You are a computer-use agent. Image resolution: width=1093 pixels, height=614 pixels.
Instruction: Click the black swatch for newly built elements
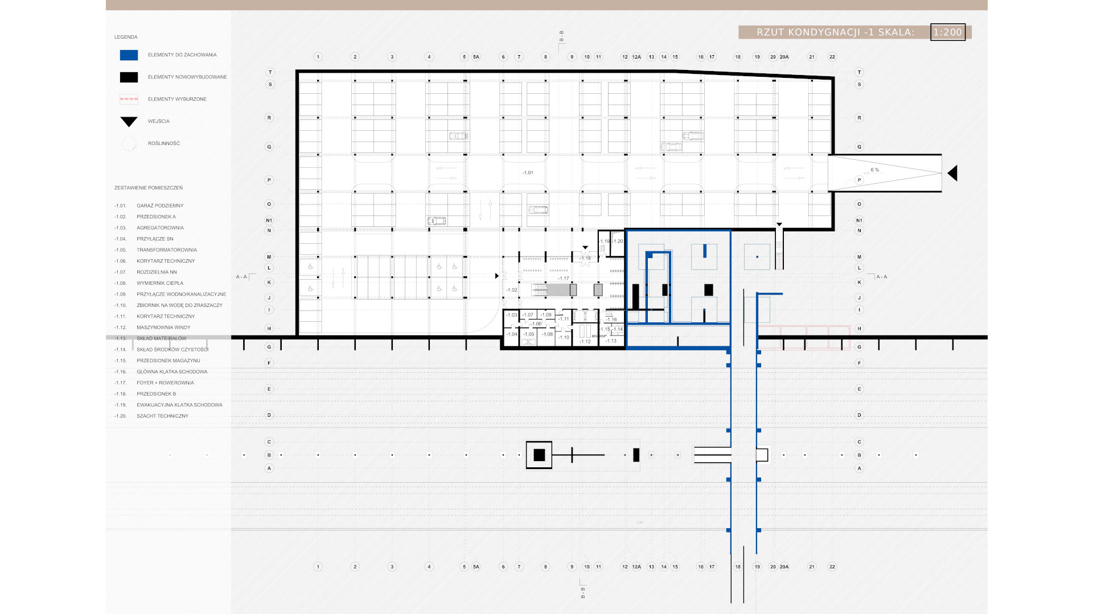pyautogui.click(x=129, y=77)
